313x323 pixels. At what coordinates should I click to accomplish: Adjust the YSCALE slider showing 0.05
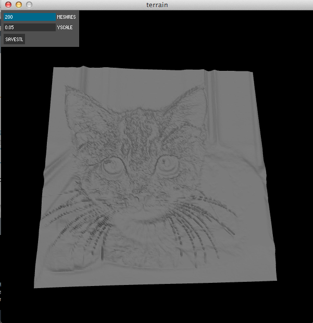[x=30, y=28]
